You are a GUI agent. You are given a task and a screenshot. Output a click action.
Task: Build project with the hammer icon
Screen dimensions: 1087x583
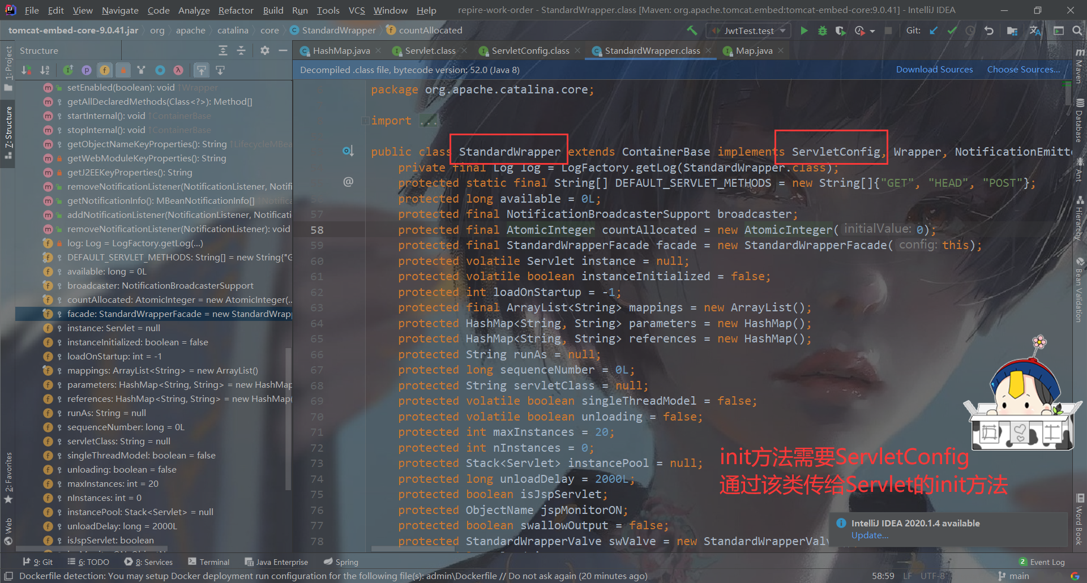coord(692,31)
